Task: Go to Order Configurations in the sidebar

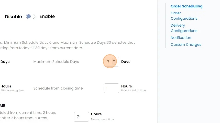Action: (x=184, y=16)
